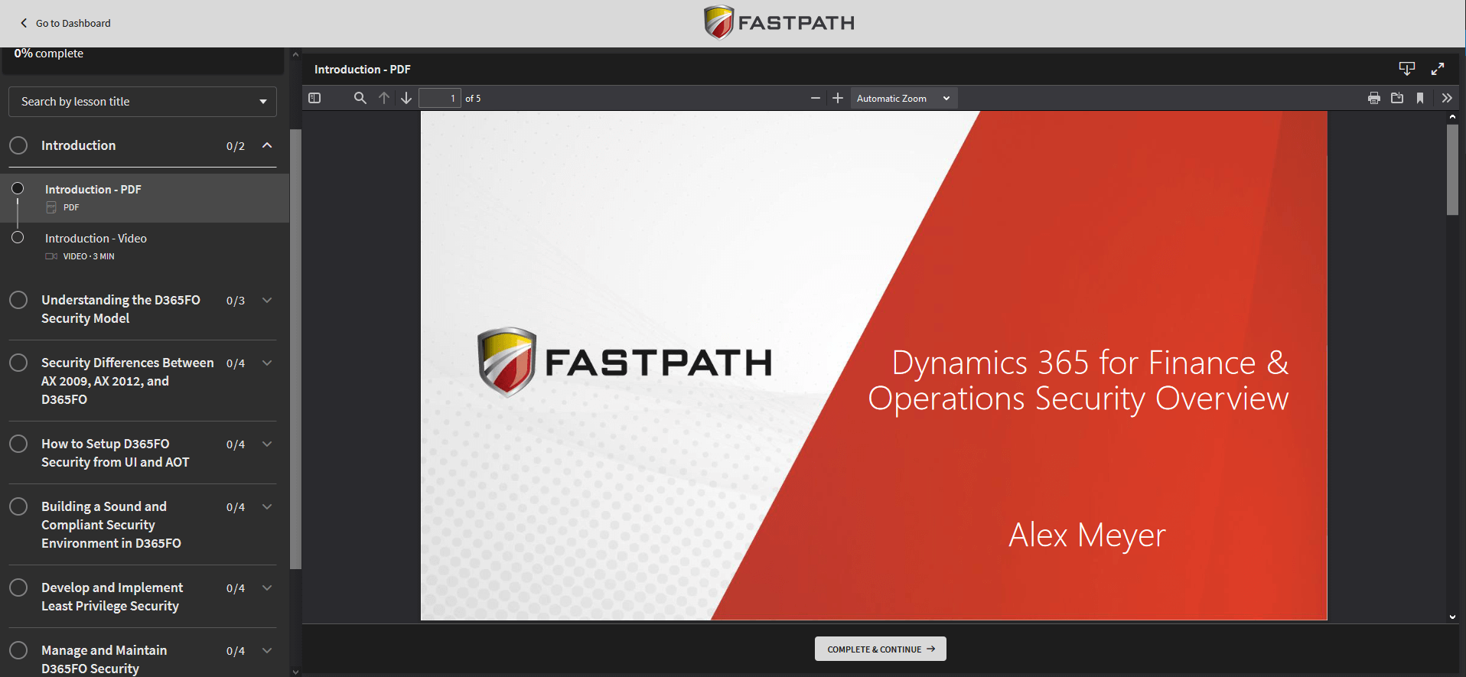Select the Introduction section title
Screen dimensions: 1466x677
[x=79, y=145]
